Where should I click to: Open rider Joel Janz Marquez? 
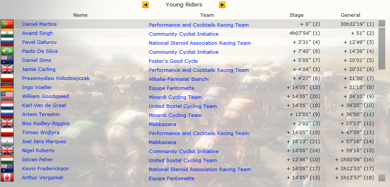(44, 141)
